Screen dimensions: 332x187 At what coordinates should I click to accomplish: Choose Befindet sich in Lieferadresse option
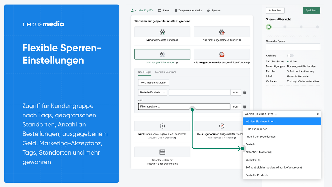(x=282, y=167)
